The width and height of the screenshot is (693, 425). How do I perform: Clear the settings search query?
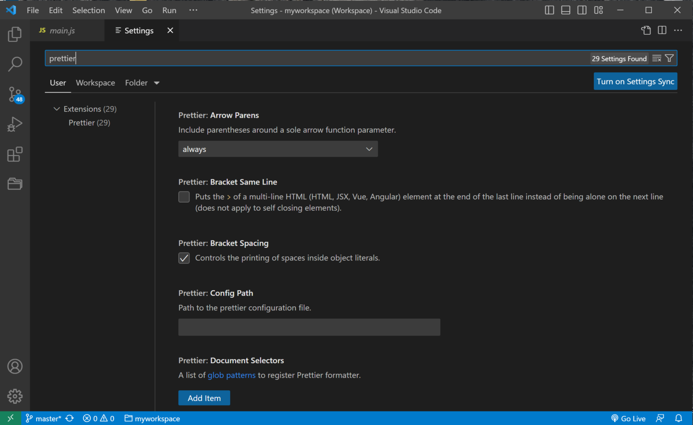coord(657,58)
